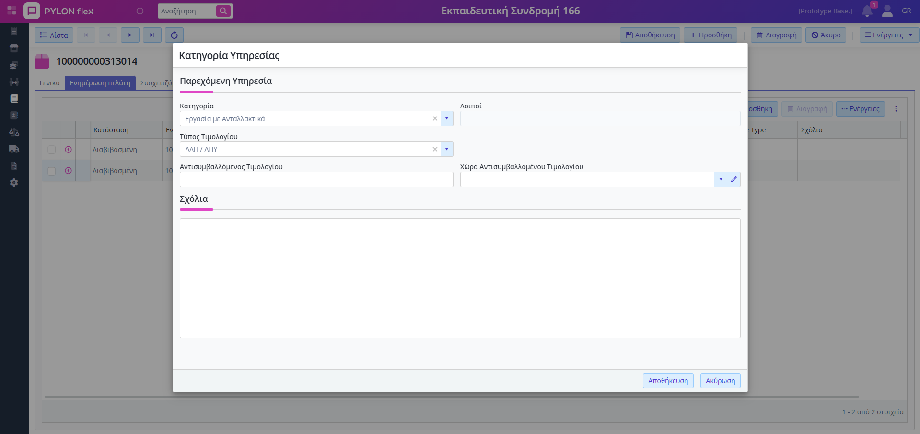Click inside the Σχόλια text area

point(460,278)
